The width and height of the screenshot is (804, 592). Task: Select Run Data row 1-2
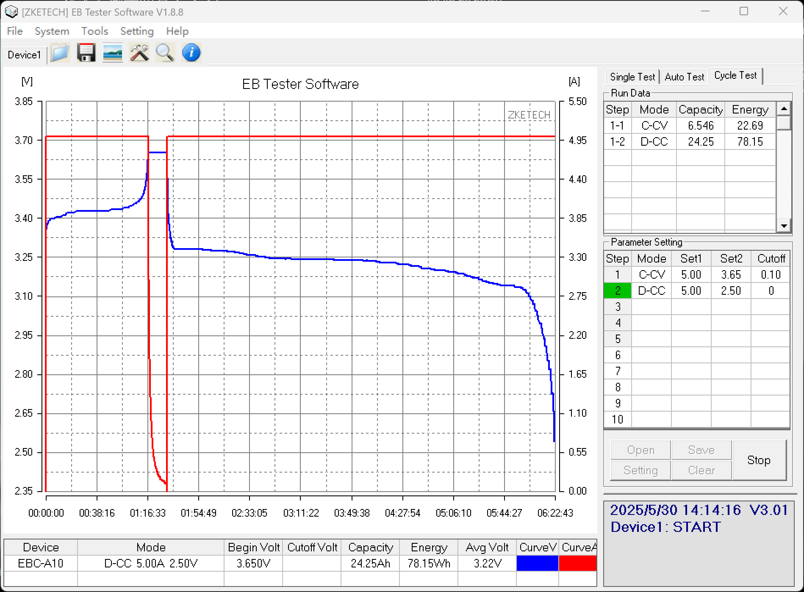click(x=690, y=142)
